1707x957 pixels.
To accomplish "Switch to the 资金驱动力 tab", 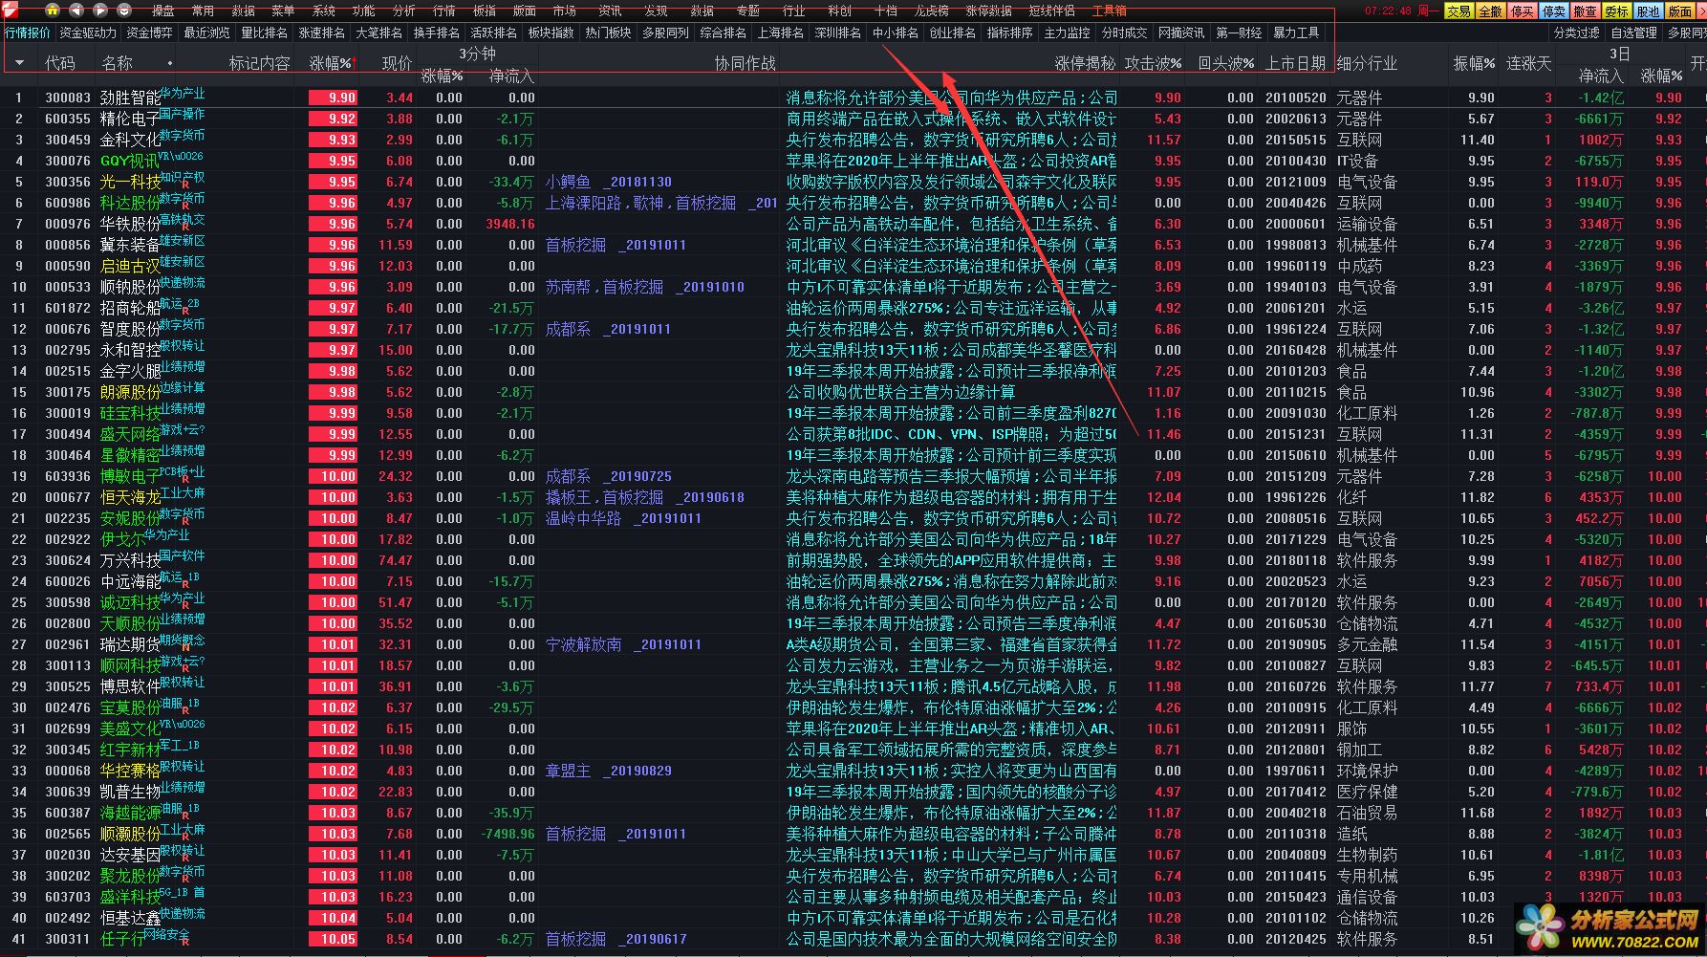I will [88, 33].
